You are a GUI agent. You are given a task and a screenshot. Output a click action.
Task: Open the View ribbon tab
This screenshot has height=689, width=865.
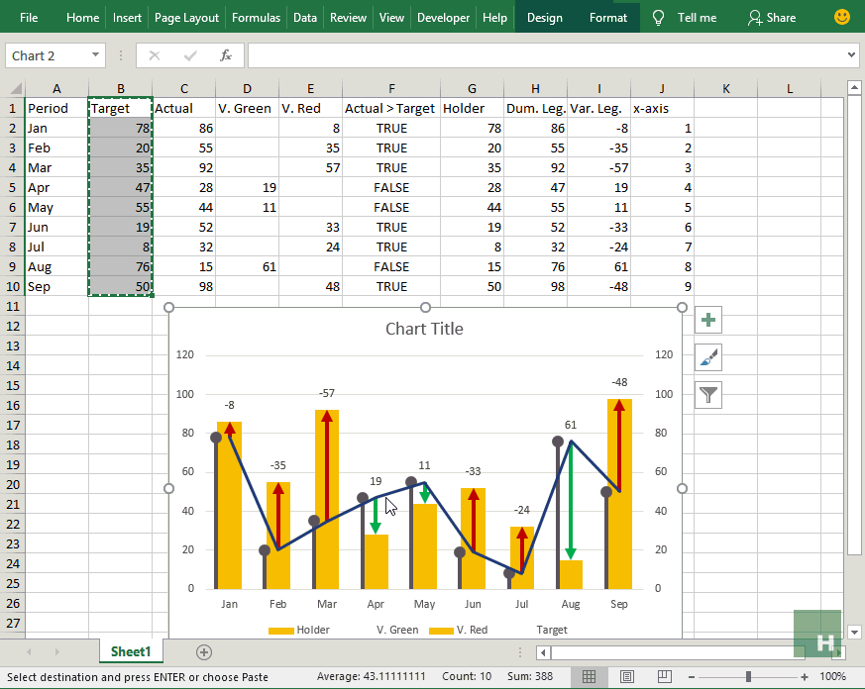coord(391,18)
